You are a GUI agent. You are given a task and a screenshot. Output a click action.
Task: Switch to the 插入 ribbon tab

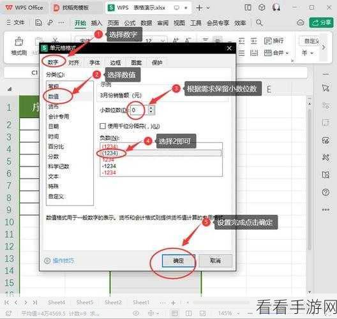[96, 23]
